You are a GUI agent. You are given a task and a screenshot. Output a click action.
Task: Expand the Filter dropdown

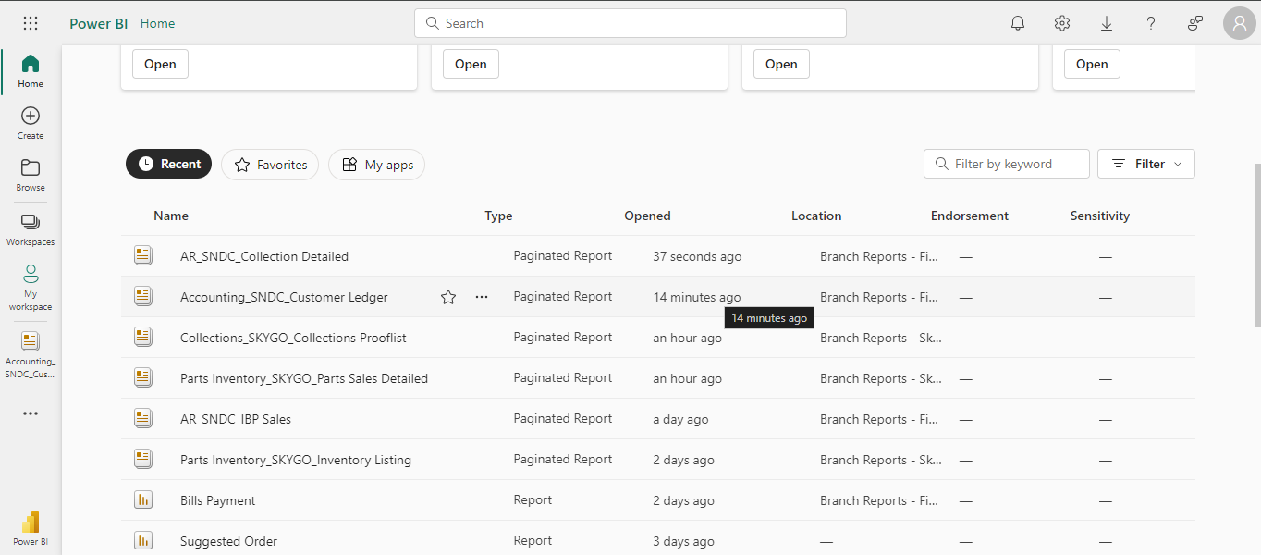point(1146,164)
